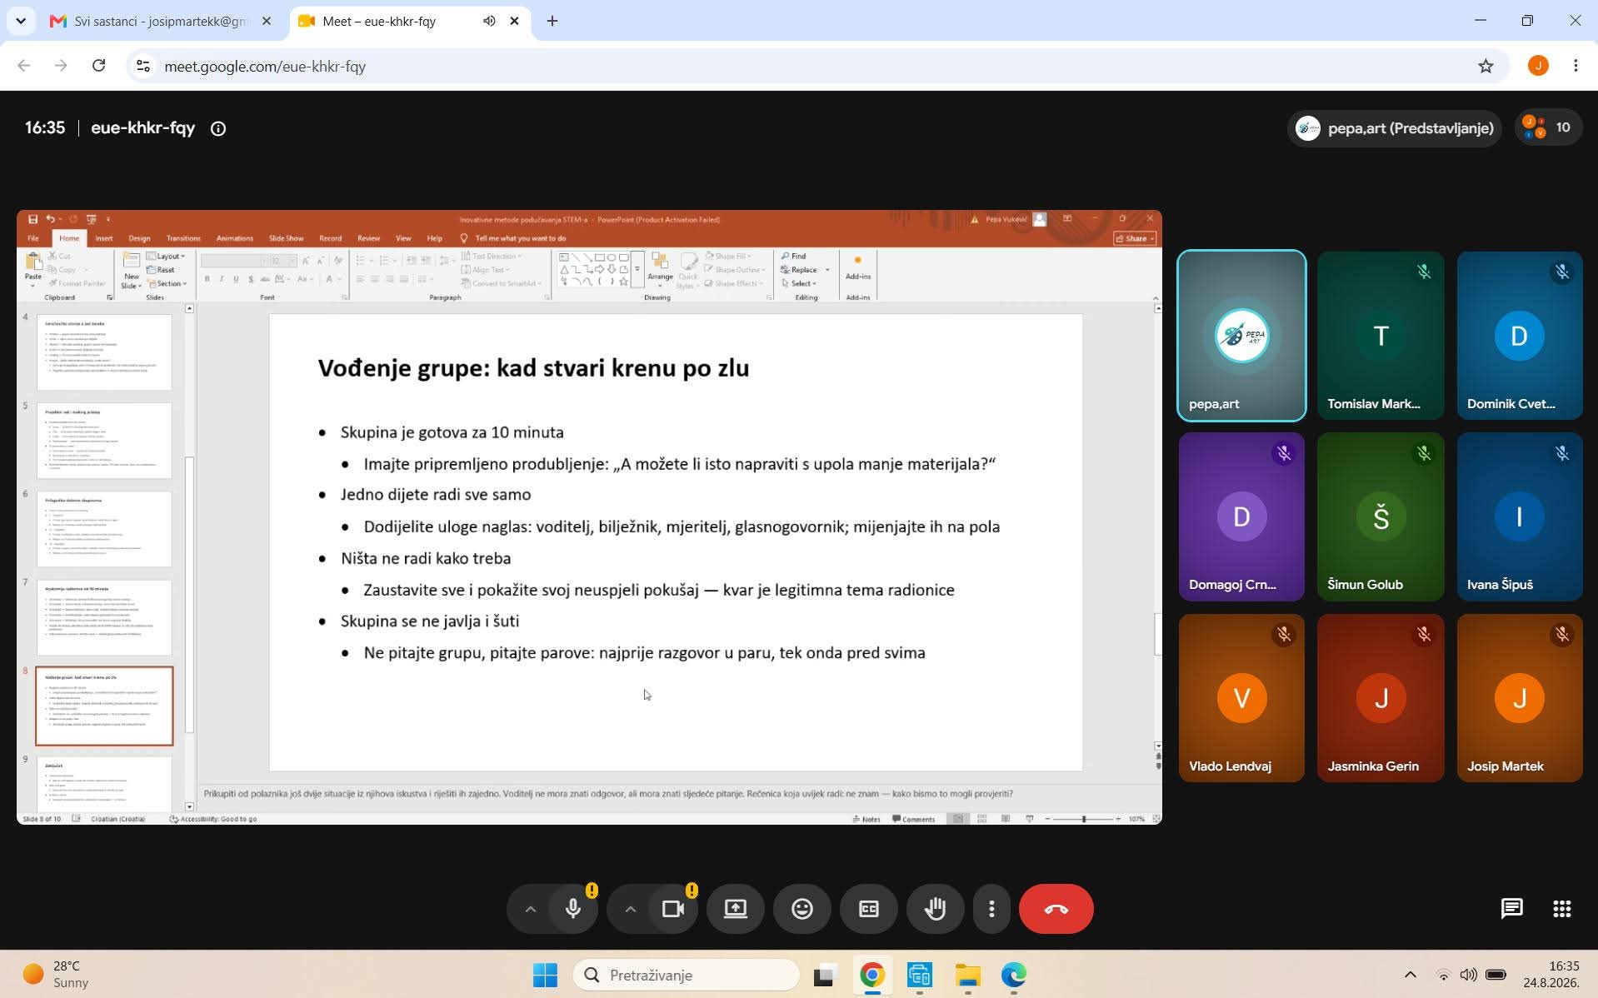This screenshot has height=998, width=1598.
Task: Mute the Meet tab audio icon
Action: (489, 21)
